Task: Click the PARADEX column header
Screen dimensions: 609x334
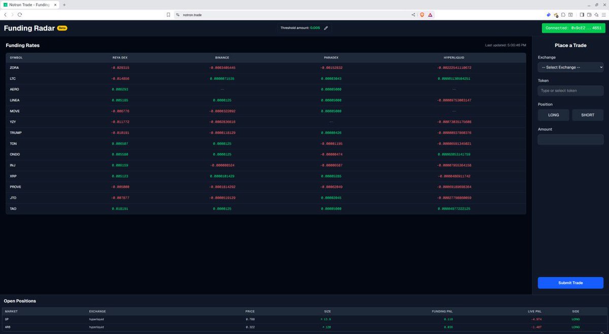Action: pos(331,58)
